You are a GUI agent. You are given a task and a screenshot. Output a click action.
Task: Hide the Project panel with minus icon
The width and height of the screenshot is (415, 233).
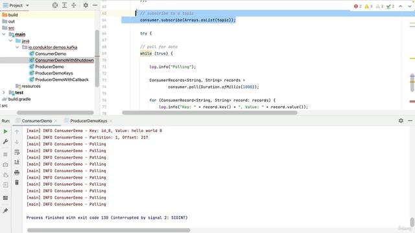pos(95,5)
